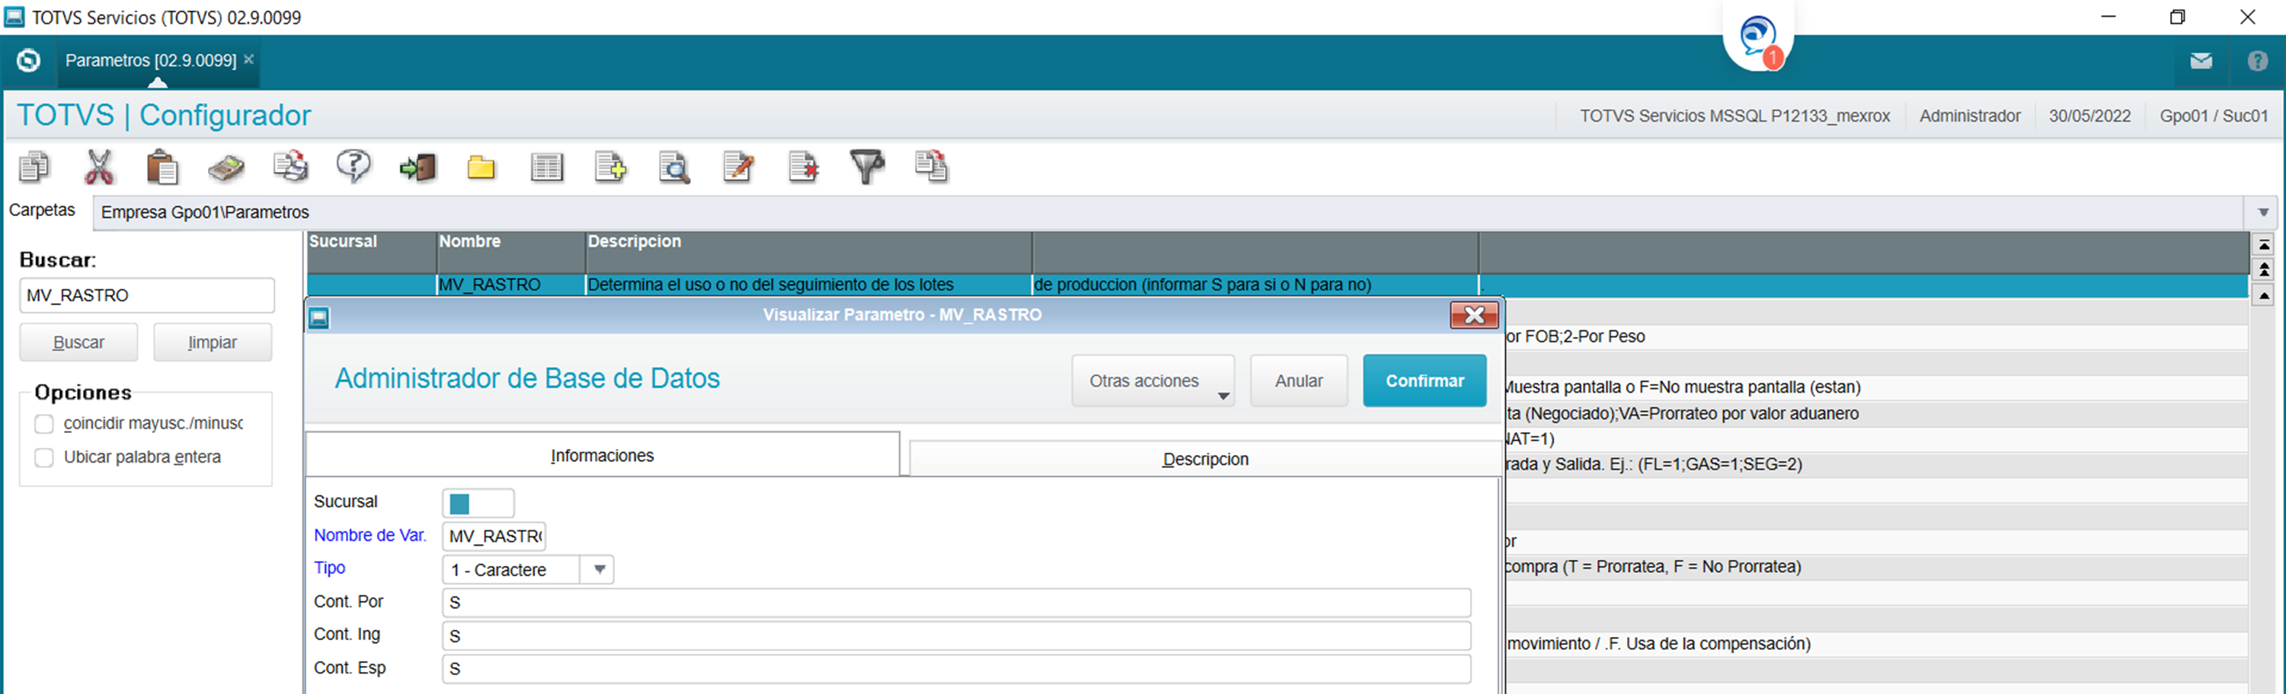Click the Confirmar button

pos(1424,380)
